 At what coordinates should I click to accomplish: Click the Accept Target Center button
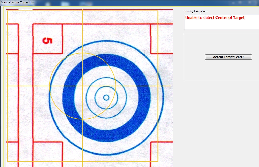[x=228, y=57]
